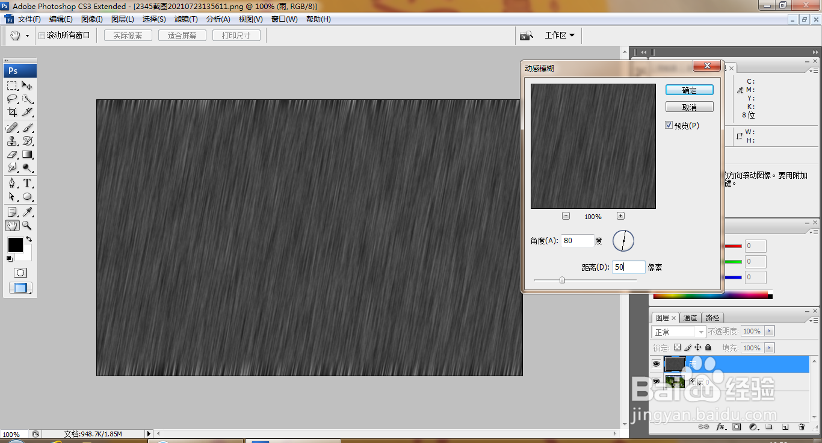Add layer style via fx icon

720,427
